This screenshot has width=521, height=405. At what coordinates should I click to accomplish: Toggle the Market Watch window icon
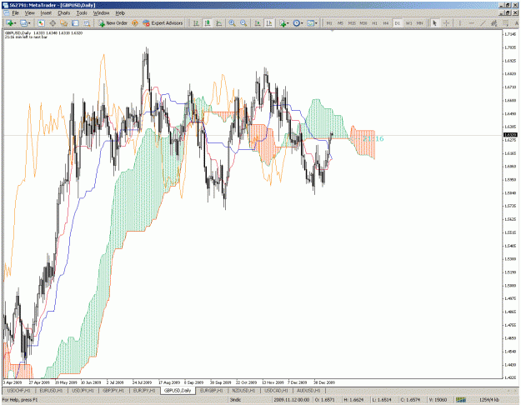[41, 23]
